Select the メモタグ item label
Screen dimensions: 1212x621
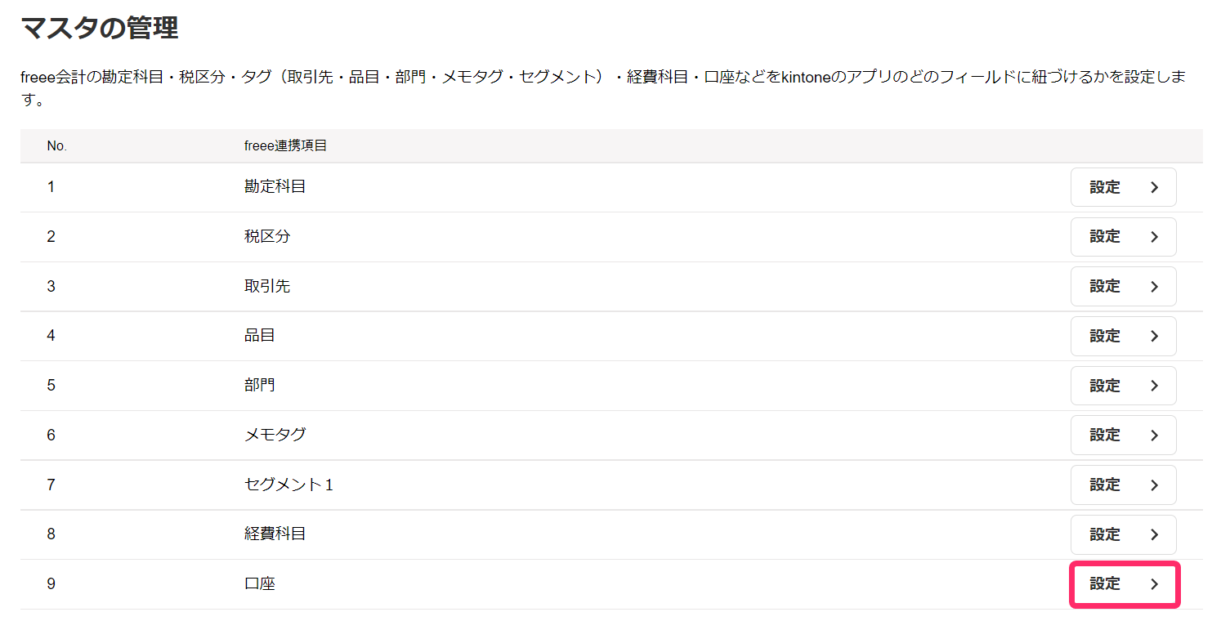[x=275, y=436]
